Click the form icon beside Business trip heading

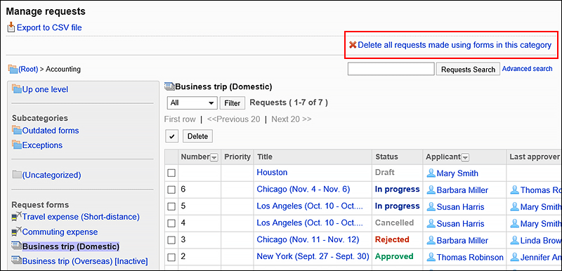coord(169,86)
